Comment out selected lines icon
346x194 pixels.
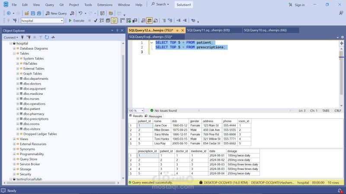pos(164,21)
